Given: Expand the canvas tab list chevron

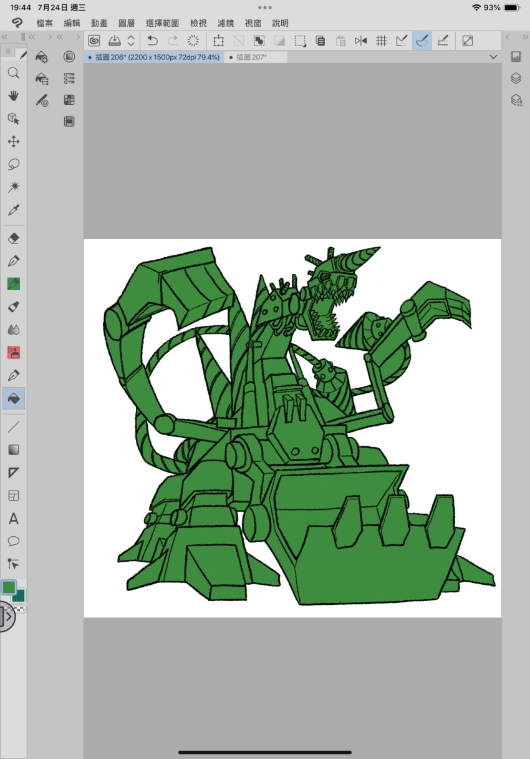Looking at the screenshot, I should pos(494,57).
